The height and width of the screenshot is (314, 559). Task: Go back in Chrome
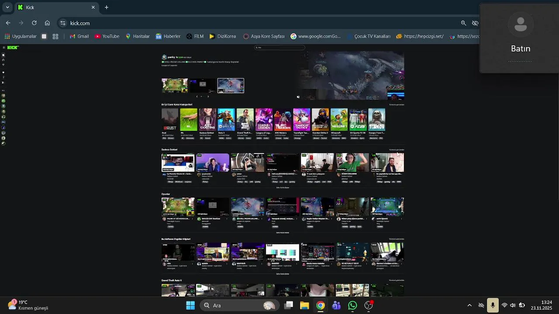(x=8, y=23)
